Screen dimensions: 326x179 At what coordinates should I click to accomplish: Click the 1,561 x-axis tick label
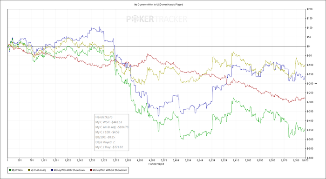tap(56, 160)
